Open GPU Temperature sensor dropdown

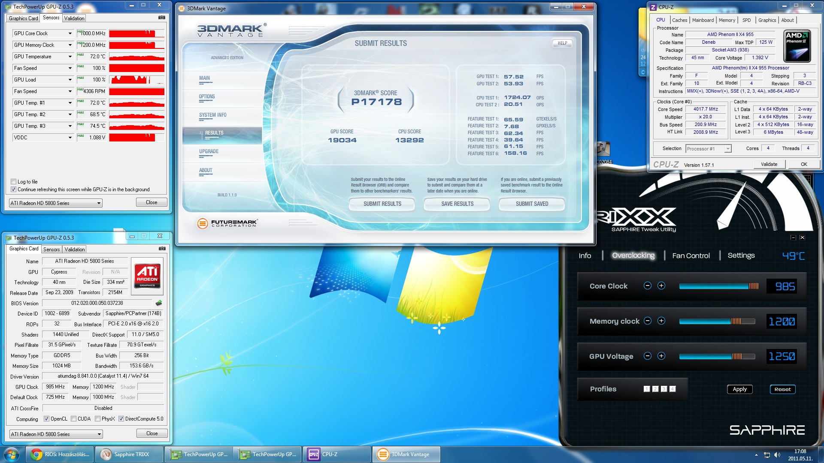(70, 57)
